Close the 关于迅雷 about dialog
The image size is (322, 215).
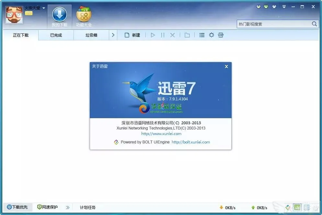click(226, 66)
